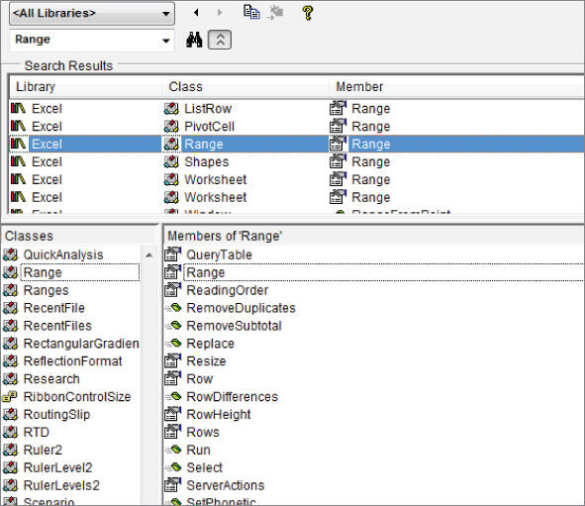Choose RibbonControlSize enum in Classes list
This screenshot has width=585, height=506.
(x=77, y=397)
